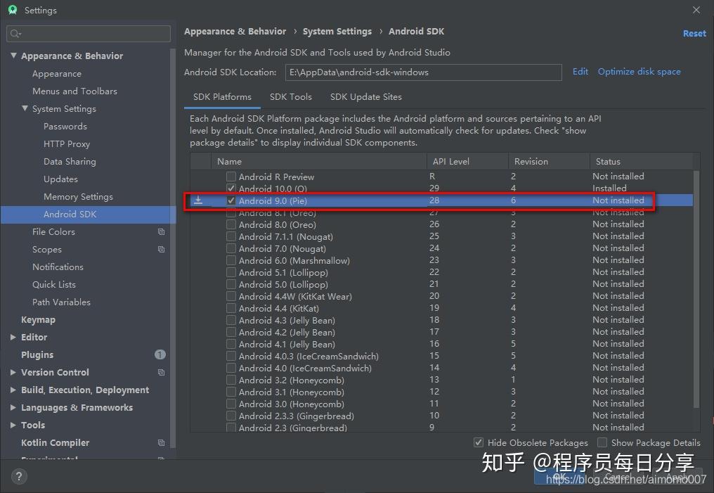
Task: Open HTTP Proxy settings page
Action: tap(67, 144)
